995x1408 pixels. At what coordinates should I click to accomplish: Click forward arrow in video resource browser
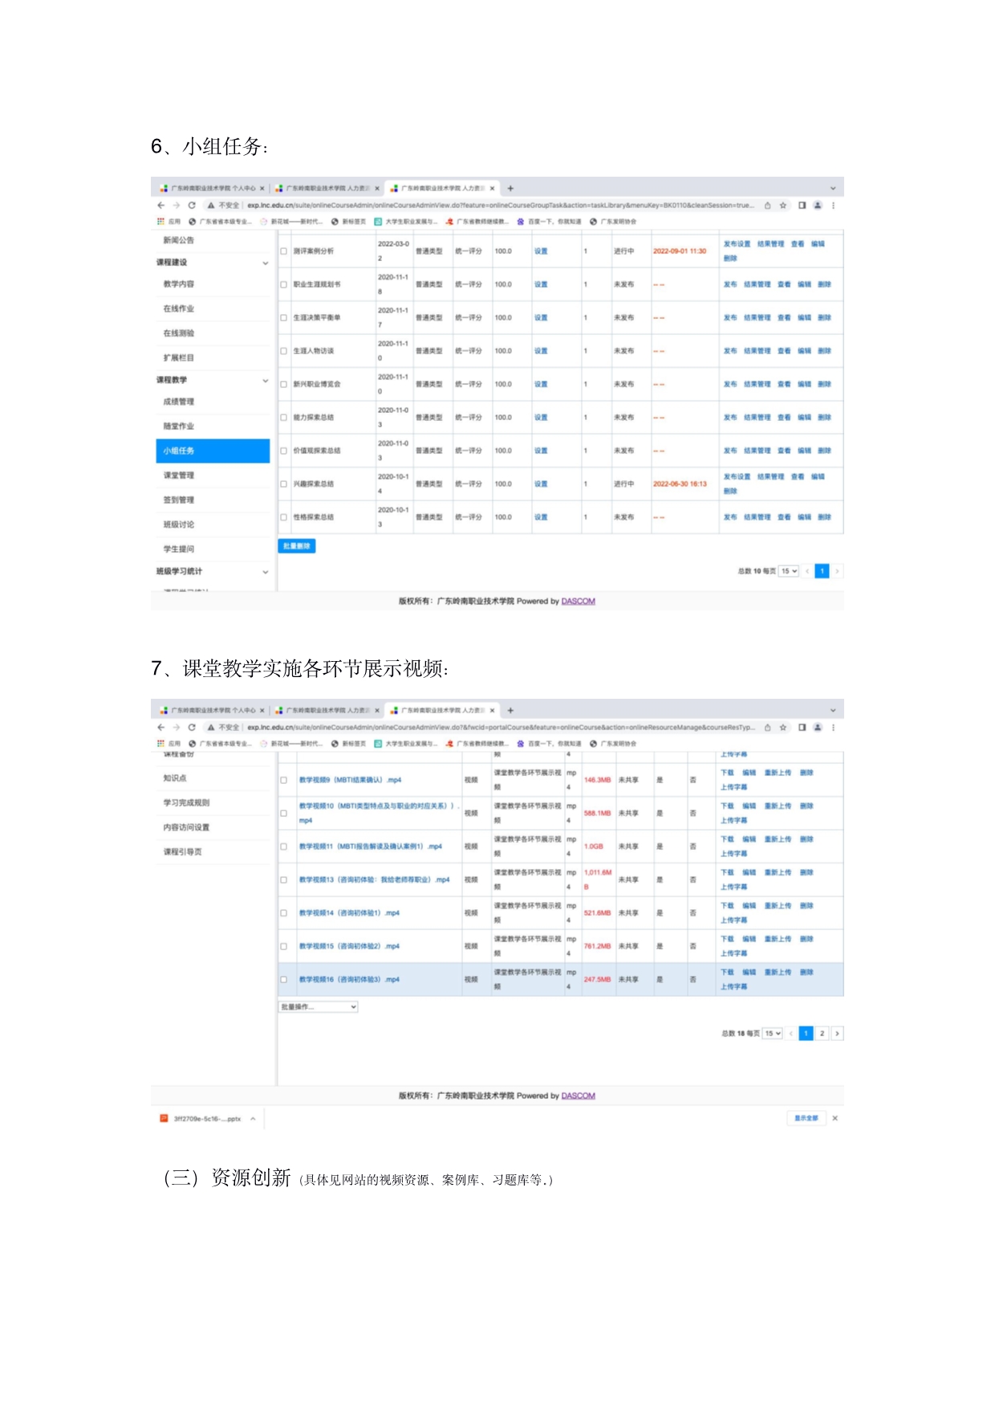[176, 728]
